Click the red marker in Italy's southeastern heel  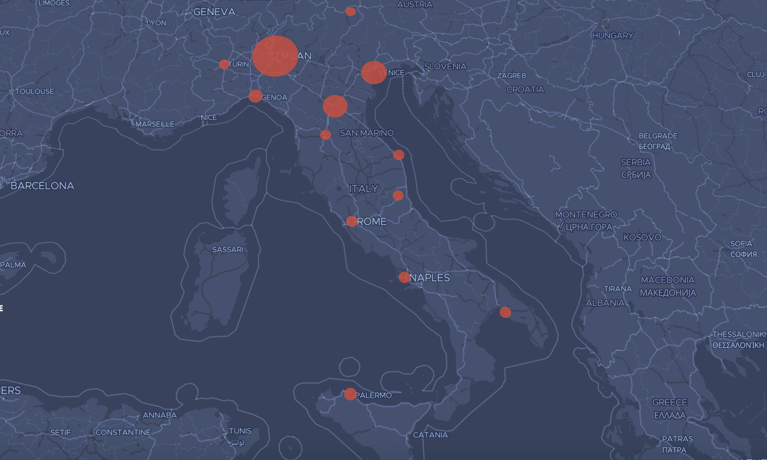point(505,312)
